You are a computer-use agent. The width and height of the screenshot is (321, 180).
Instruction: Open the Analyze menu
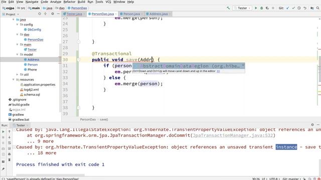coord(56,2)
